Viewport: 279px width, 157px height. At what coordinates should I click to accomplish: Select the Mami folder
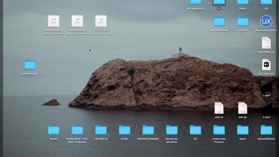click(243, 130)
